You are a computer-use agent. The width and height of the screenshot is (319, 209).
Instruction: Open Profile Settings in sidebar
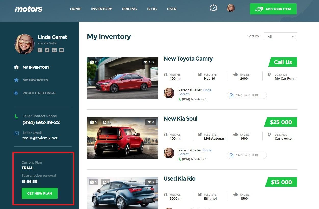(39, 93)
